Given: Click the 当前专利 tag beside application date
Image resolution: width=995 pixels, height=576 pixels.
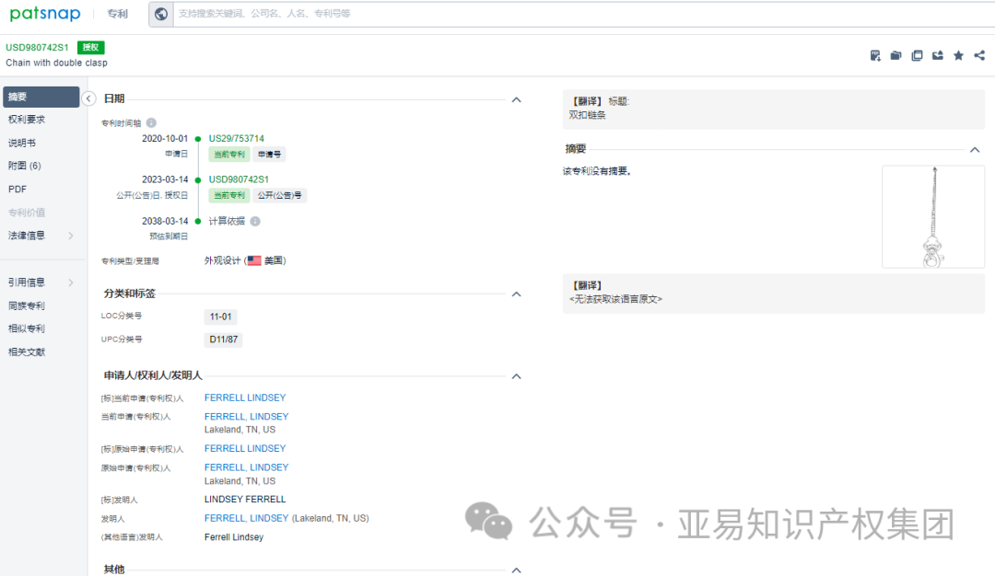Looking at the screenshot, I should coord(228,154).
